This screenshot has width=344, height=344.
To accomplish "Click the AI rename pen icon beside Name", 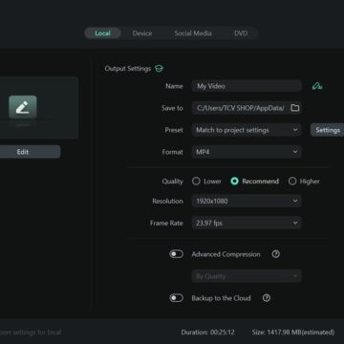I will 317,86.
